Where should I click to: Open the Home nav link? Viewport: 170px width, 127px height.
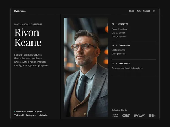click(131, 11)
